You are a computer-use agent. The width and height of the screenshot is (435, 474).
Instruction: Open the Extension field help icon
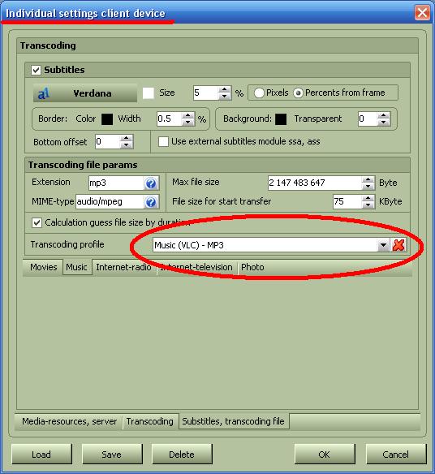click(150, 183)
